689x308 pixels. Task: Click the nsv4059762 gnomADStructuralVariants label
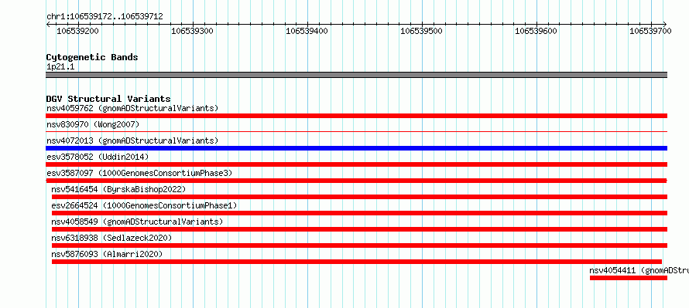pyautogui.click(x=132, y=108)
